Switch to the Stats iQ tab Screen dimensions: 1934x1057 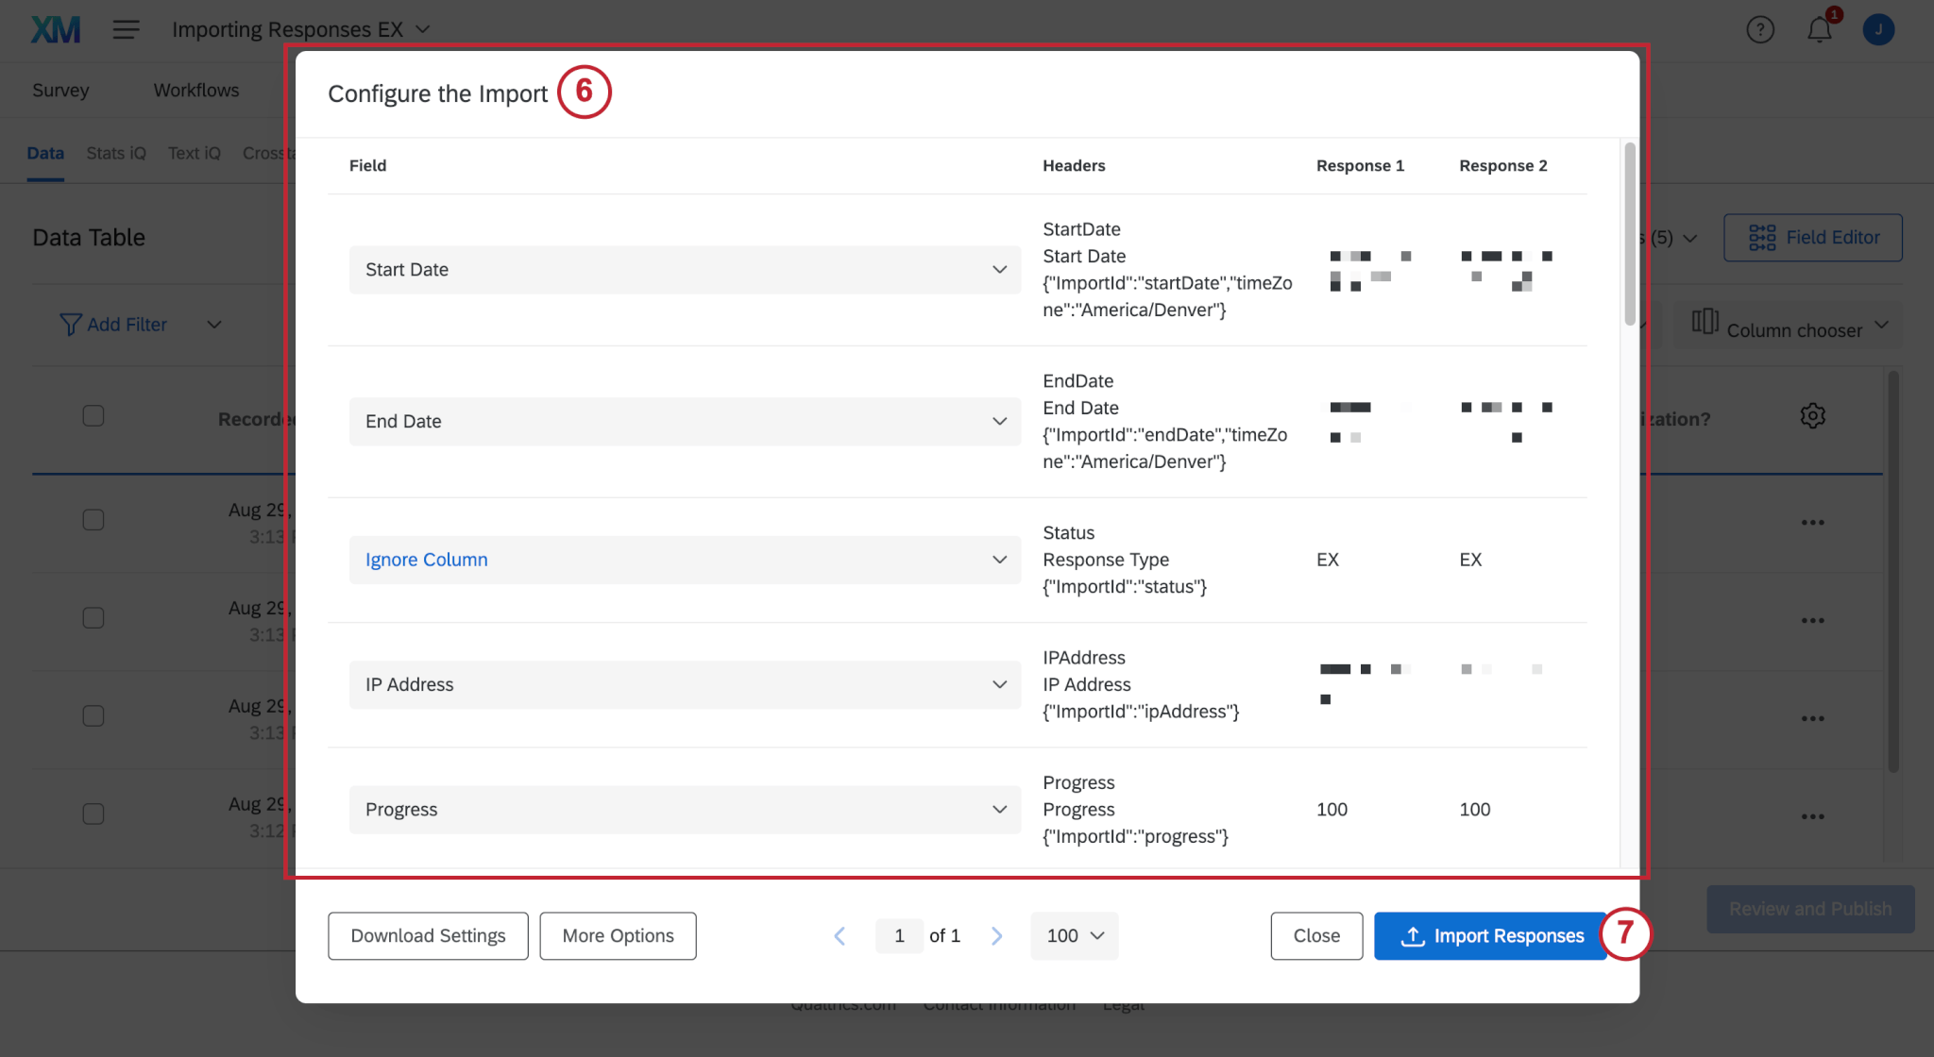115,152
